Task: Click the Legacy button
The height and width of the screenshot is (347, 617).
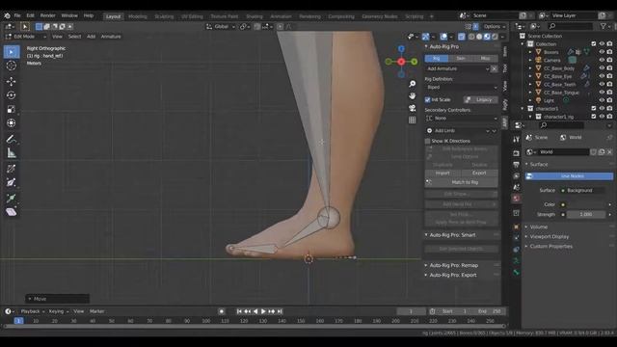Action: pyautogui.click(x=480, y=100)
